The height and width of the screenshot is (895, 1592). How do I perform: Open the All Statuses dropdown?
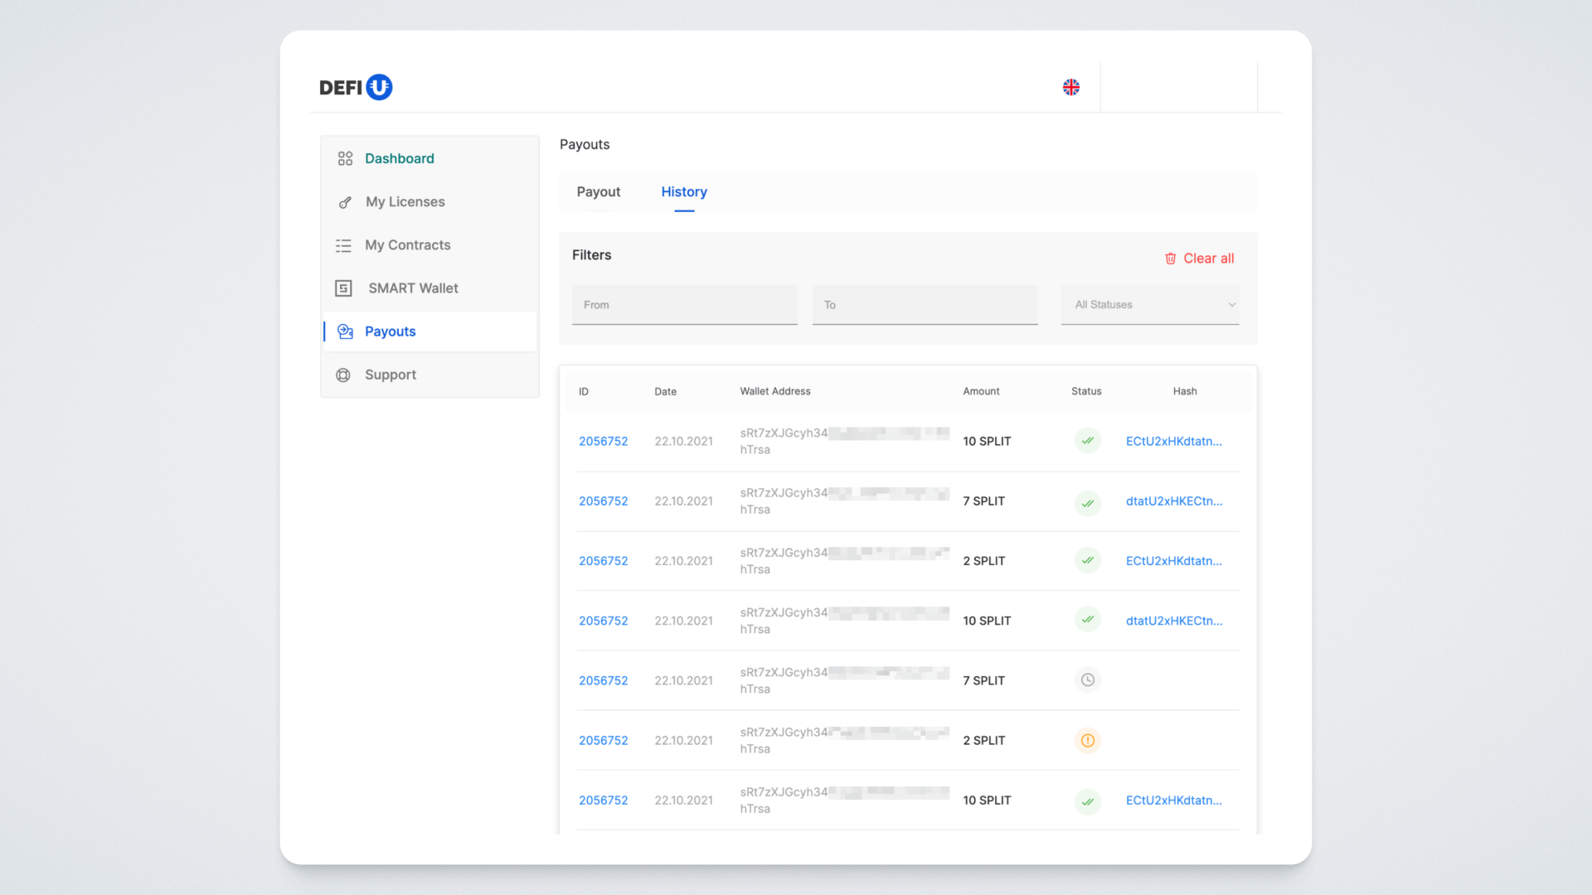[1149, 305]
